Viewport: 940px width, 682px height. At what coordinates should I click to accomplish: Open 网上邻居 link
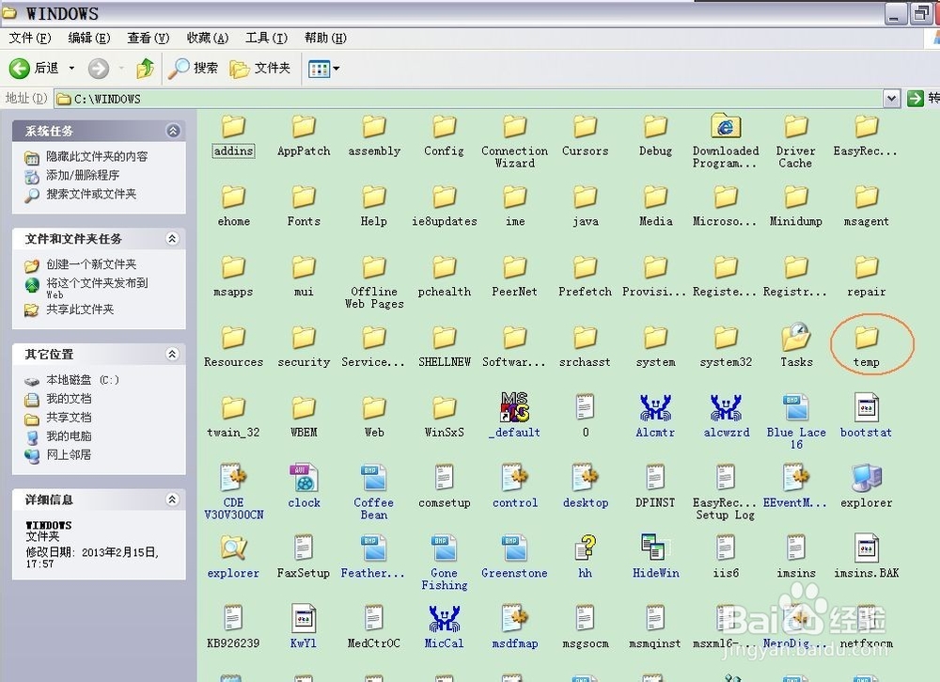point(69,454)
